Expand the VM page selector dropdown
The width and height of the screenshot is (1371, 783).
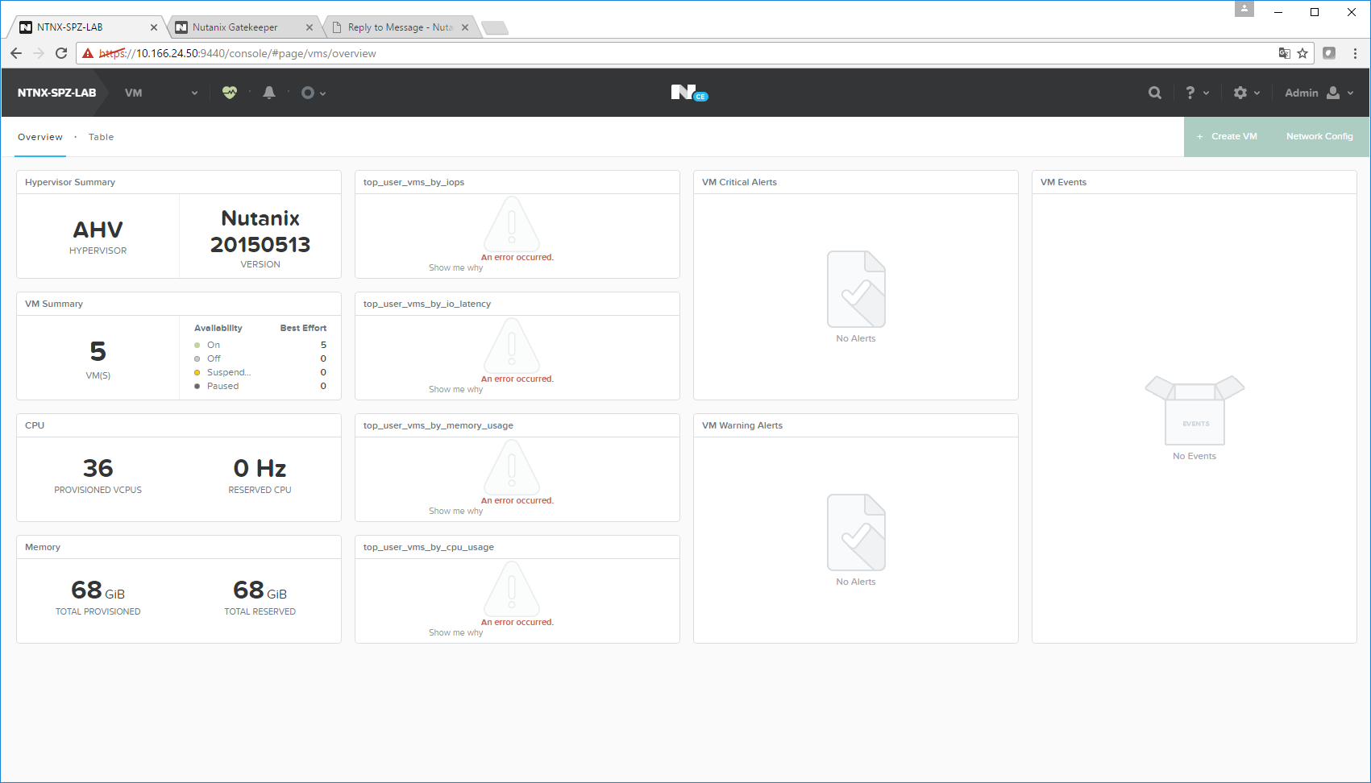pyautogui.click(x=161, y=93)
